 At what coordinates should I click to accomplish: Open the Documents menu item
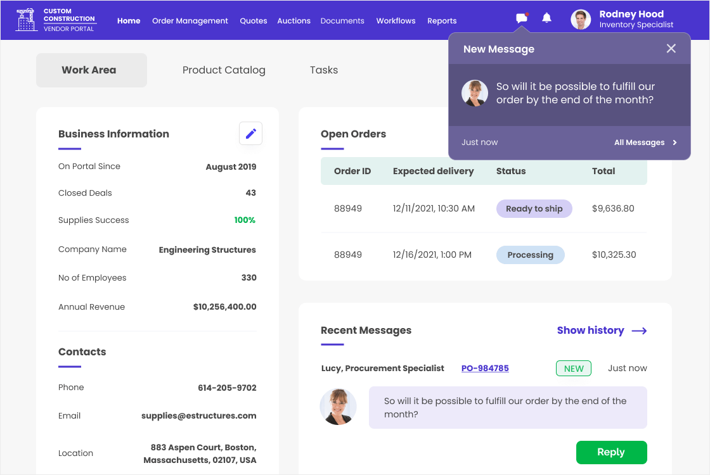342,21
